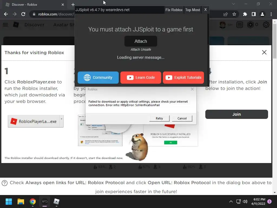The image size is (277, 208).
Task: Click the scrollbar down arrow
Action: click(x=275, y=193)
